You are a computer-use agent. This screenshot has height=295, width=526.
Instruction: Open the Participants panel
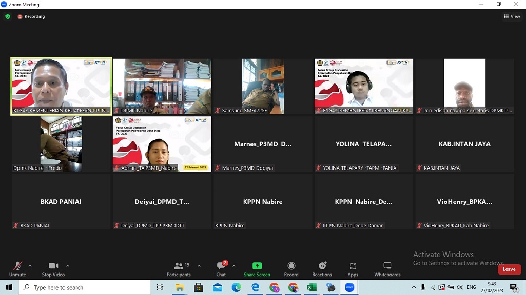[x=179, y=269]
